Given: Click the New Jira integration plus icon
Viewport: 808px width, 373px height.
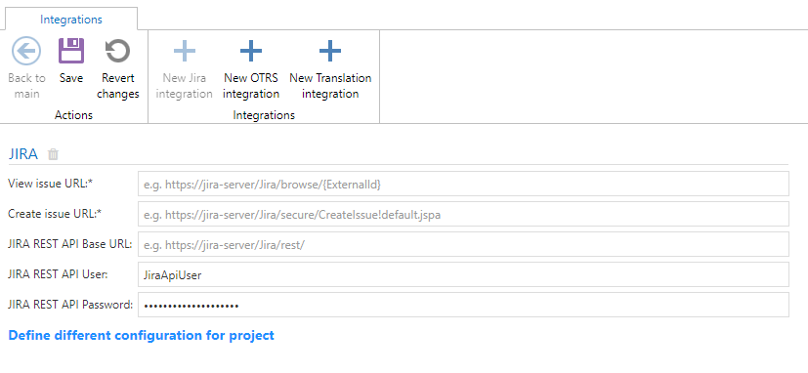Looking at the screenshot, I should pos(184,51).
